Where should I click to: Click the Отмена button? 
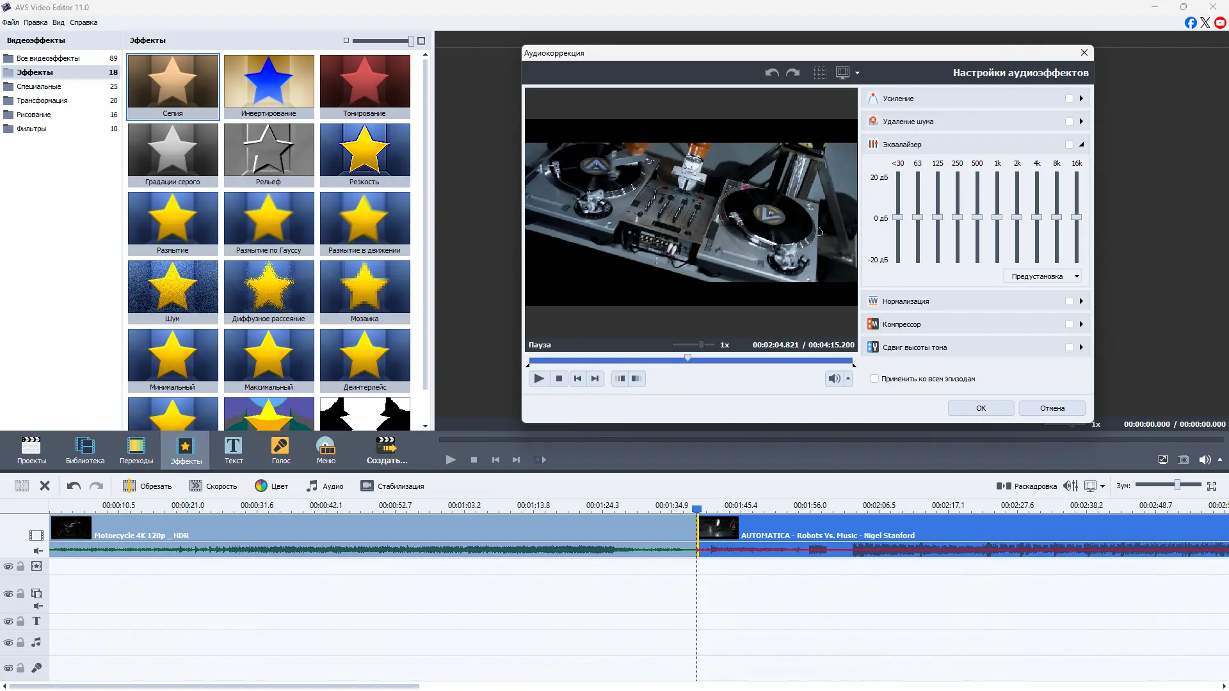pos(1052,408)
